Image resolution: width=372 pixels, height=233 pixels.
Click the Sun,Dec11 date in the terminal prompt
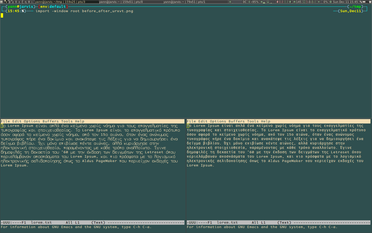point(351,11)
